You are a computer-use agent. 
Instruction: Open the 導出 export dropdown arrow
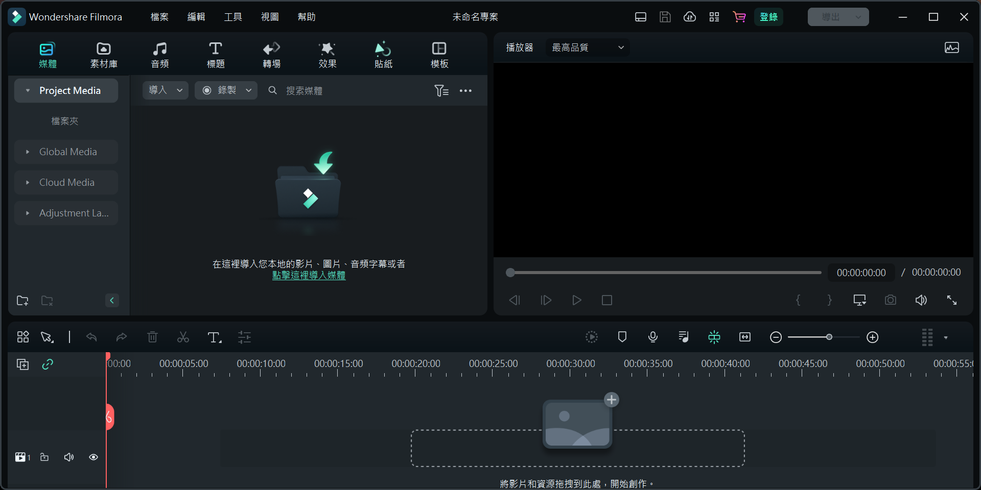858,17
